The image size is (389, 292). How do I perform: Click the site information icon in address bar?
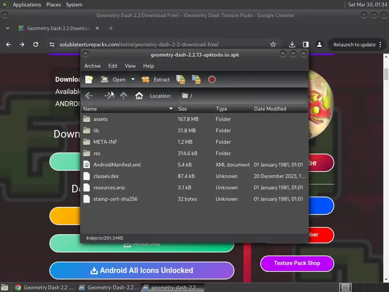(x=52, y=44)
